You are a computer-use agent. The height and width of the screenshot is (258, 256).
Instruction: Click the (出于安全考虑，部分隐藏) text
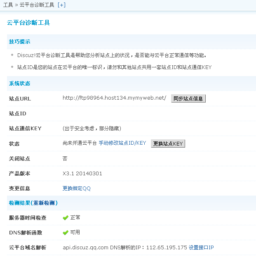point(92,128)
